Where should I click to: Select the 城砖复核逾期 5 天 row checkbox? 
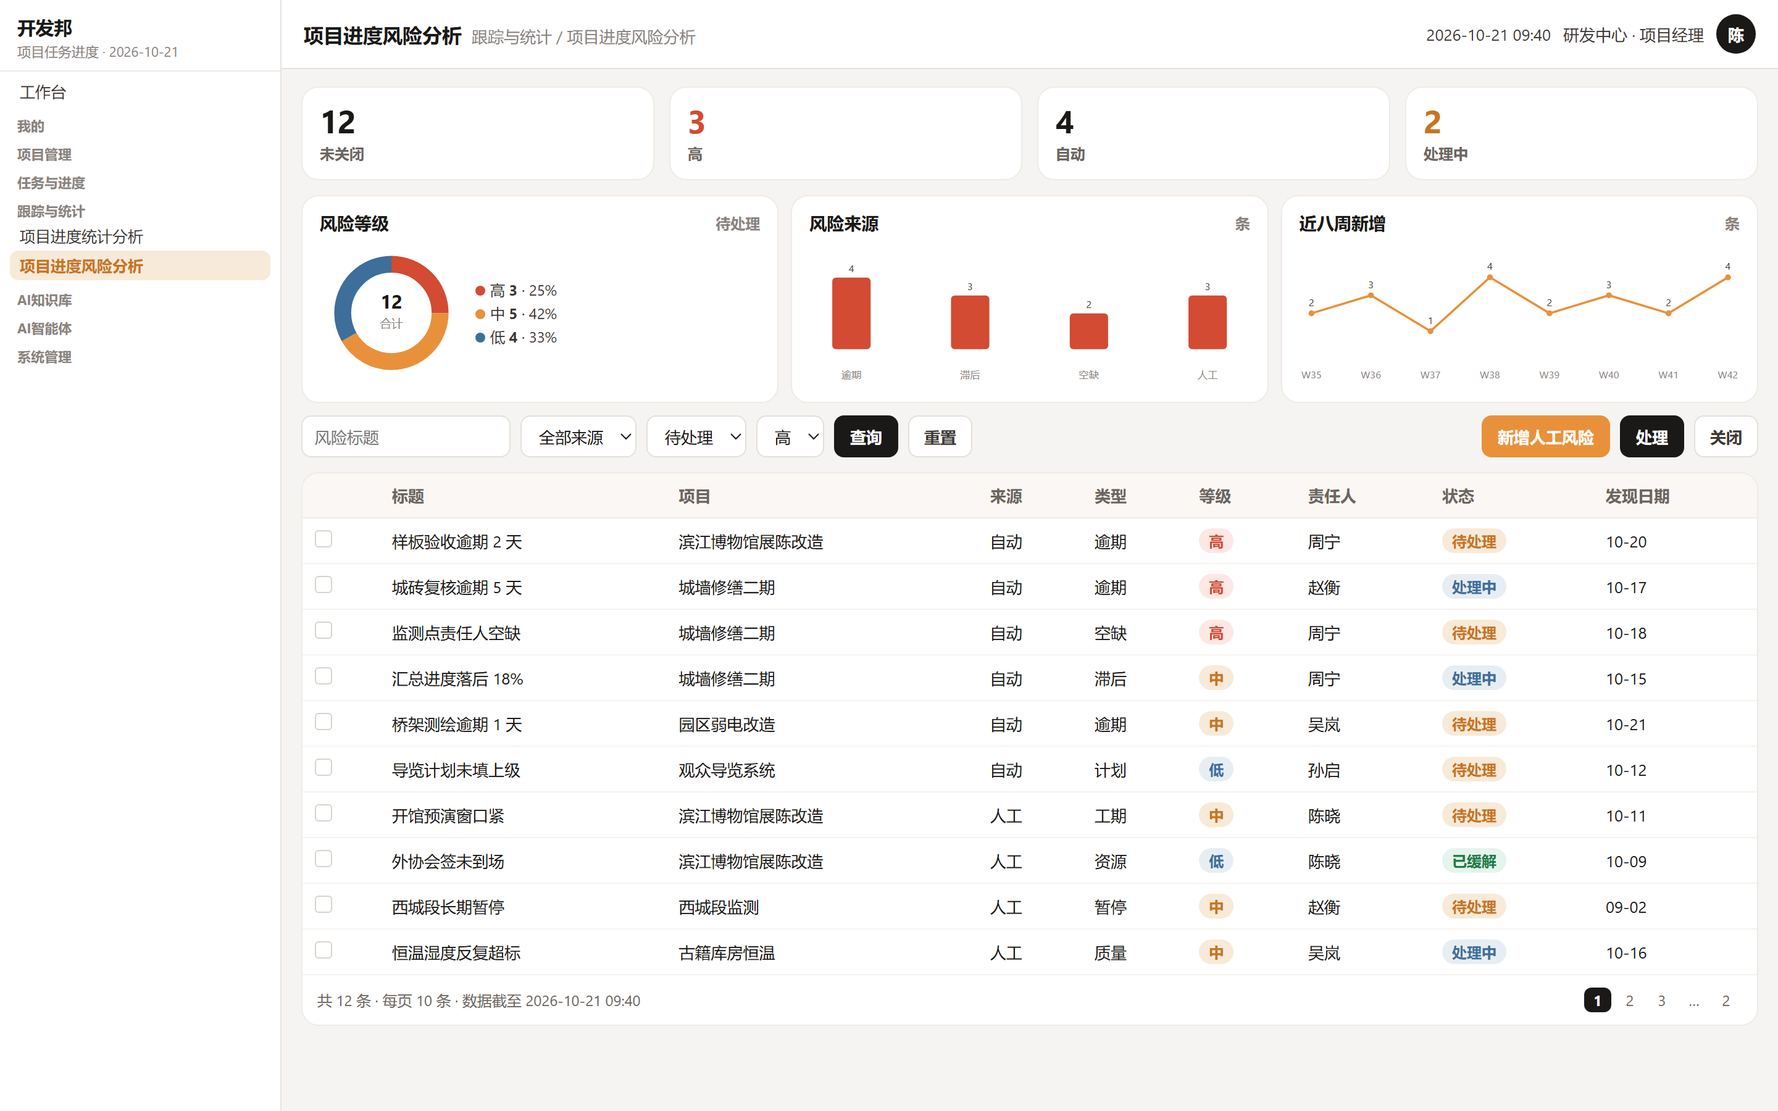click(323, 585)
